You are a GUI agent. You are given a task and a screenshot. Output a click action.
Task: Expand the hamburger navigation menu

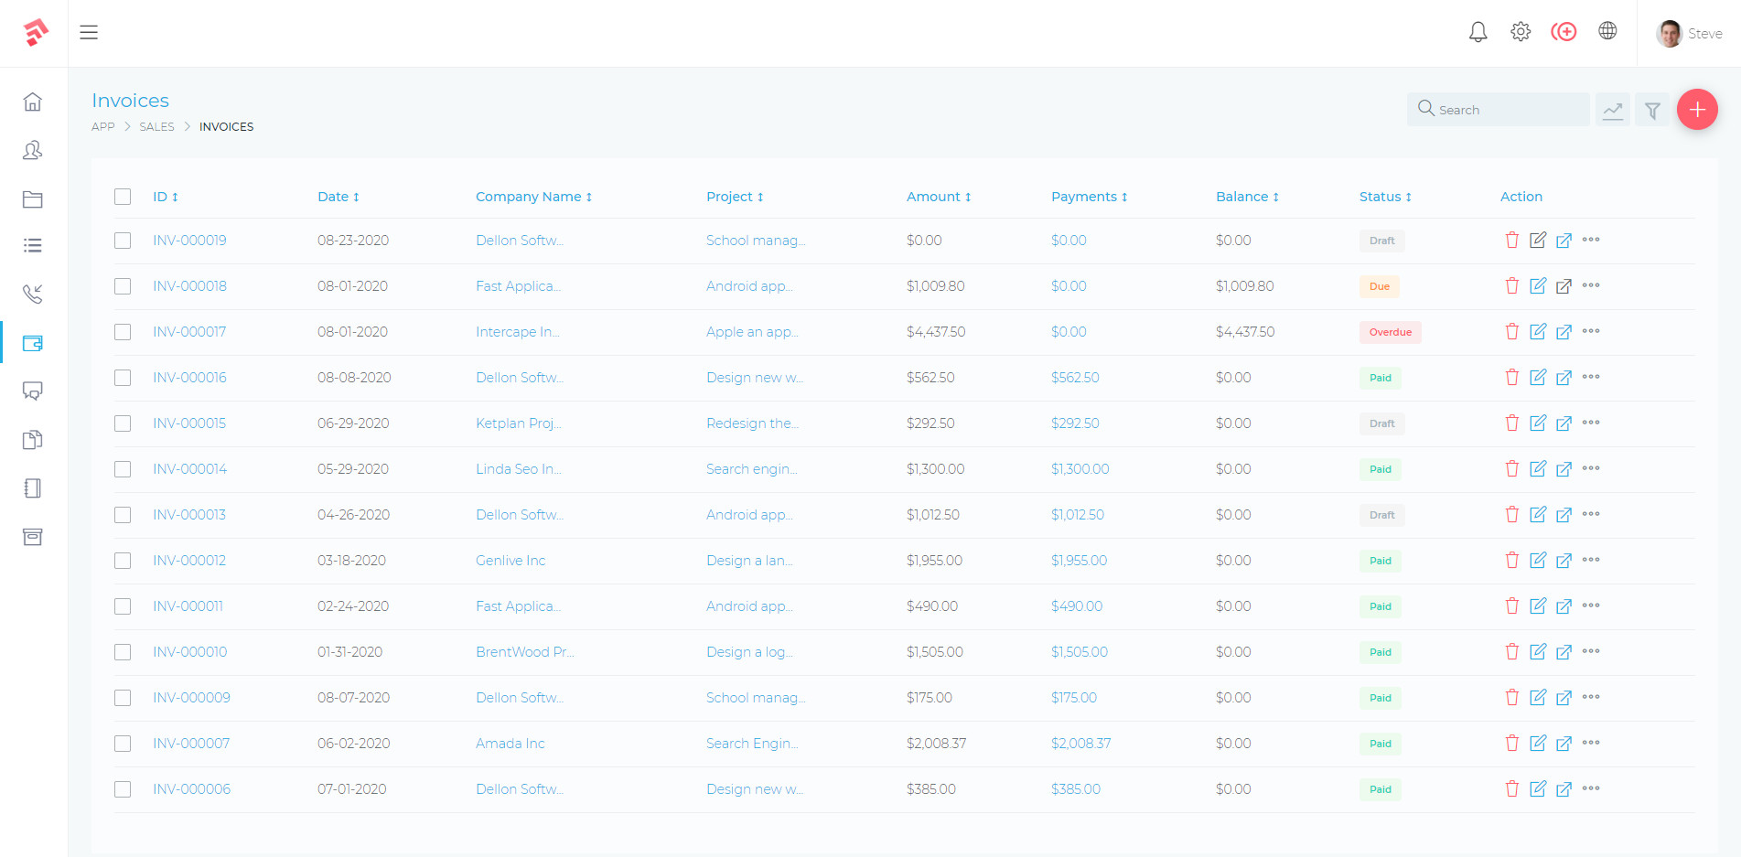(89, 32)
